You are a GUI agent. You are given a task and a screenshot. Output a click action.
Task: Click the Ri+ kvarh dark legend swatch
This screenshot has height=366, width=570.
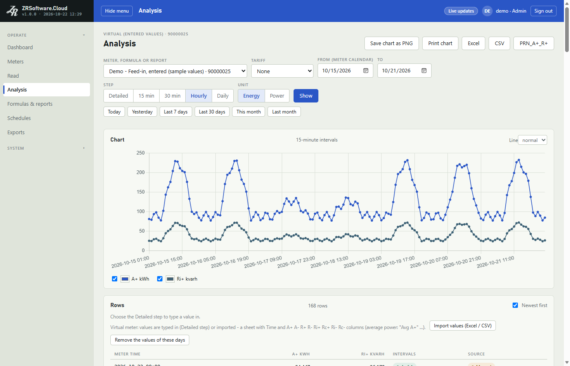[x=170, y=279]
